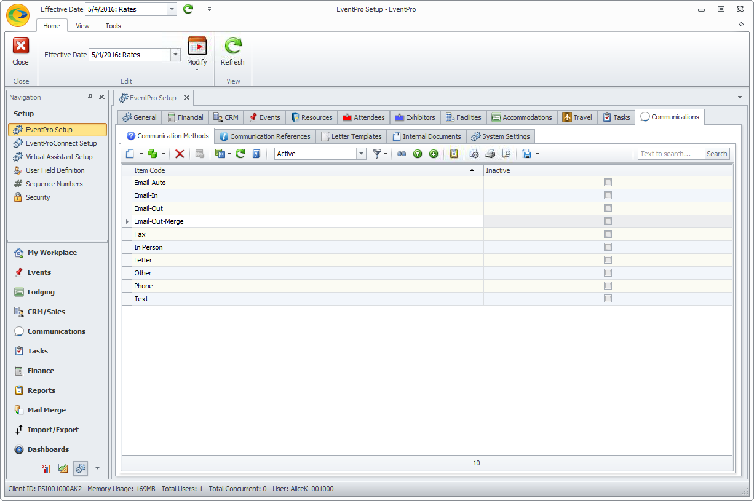The image size is (754, 501).
Task: Click the stacked windows icon in the grid toolbar
Action: tap(220, 154)
